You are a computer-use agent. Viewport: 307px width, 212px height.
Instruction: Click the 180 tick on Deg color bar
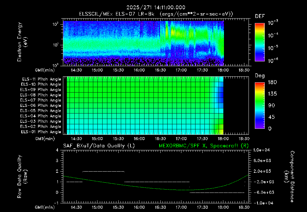tap(272, 82)
